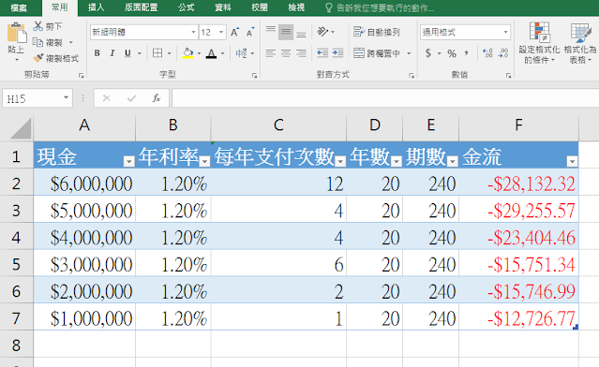The height and width of the screenshot is (367, 599).
Task: Click the Paste clipboard icon
Action: pyautogui.click(x=17, y=33)
